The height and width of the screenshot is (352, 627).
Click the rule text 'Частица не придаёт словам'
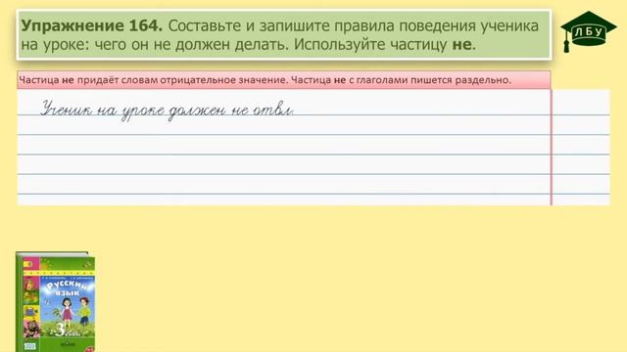[x=88, y=80]
